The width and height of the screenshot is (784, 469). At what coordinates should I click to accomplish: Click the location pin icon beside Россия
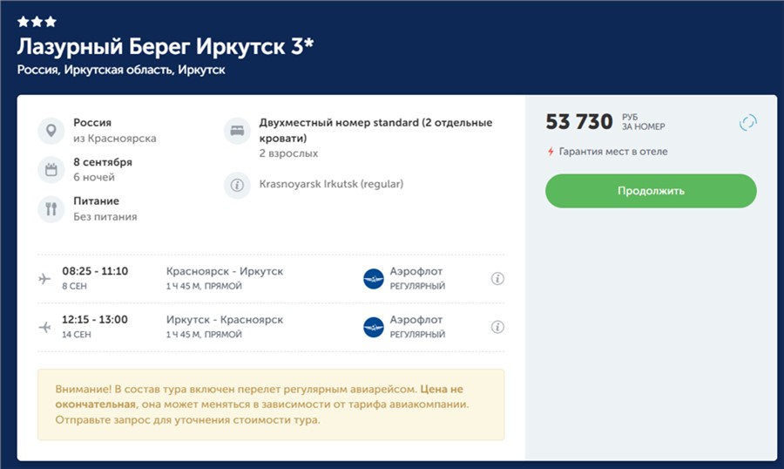coord(51,131)
